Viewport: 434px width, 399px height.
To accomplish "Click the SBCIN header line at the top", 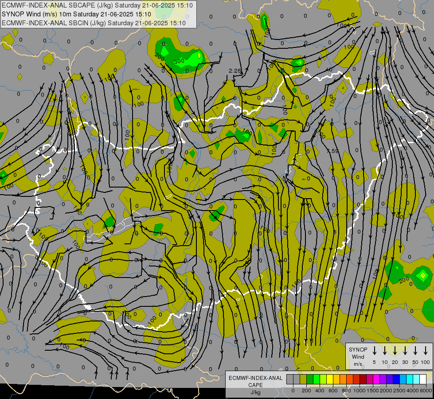I will [x=94, y=23].
